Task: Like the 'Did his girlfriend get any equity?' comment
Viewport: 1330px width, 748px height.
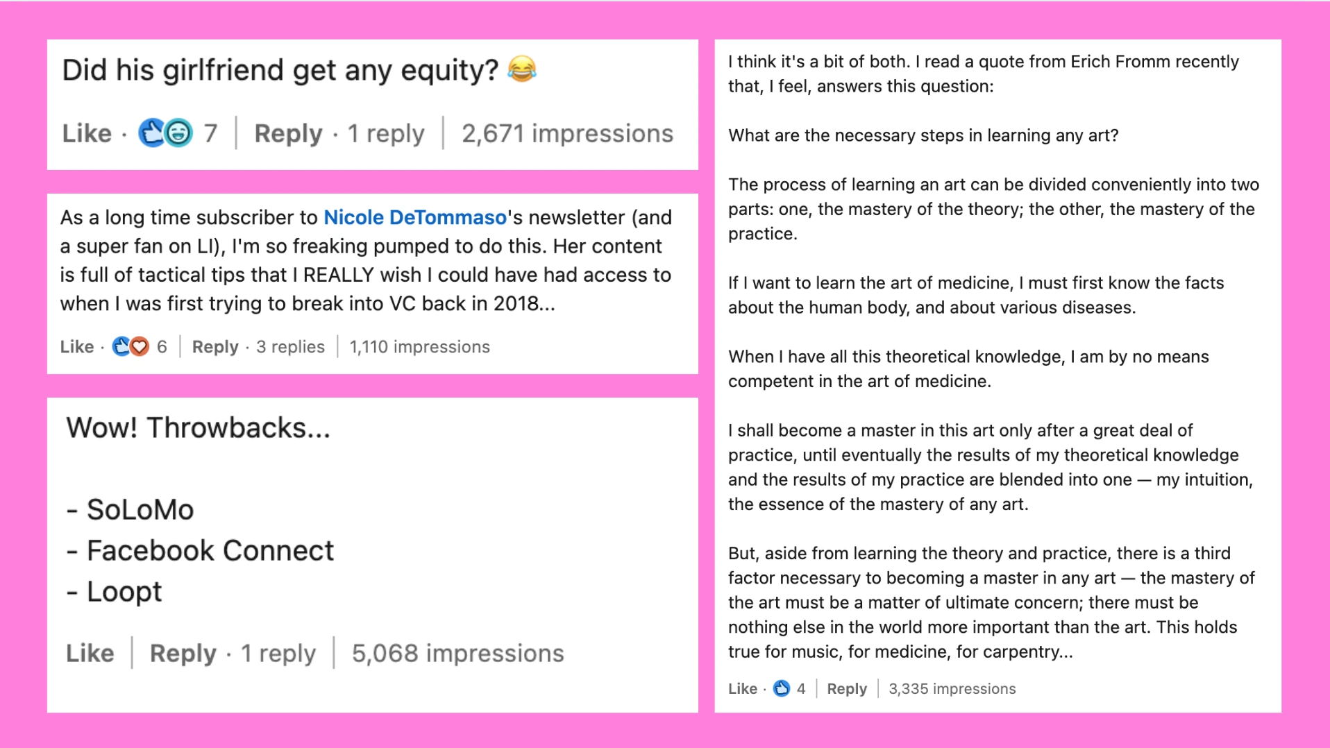Action: (x=87, y=133)
